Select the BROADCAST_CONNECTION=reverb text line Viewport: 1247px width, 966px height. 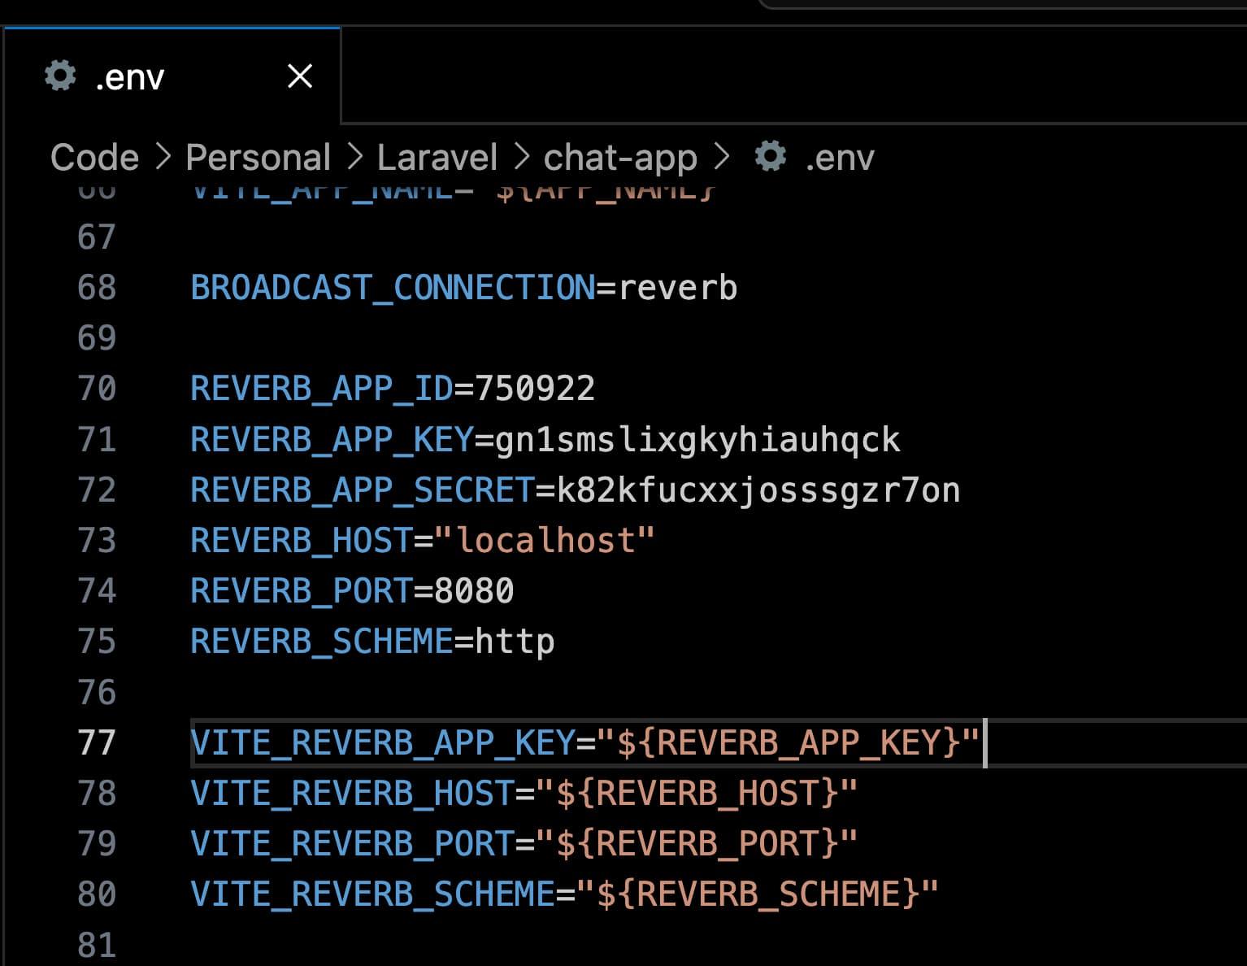point(462,288)
